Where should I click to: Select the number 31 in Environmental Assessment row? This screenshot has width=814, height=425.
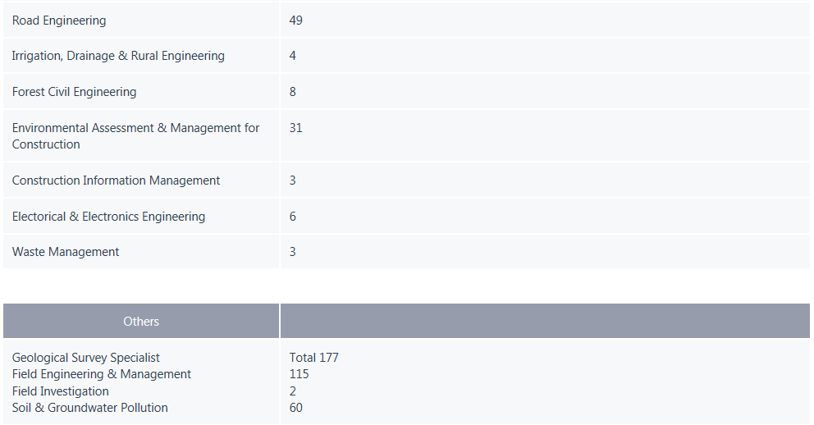(296, 128)
